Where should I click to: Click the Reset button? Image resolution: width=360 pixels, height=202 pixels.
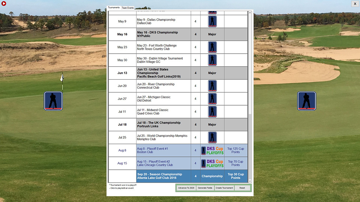(x=242, y=188)
